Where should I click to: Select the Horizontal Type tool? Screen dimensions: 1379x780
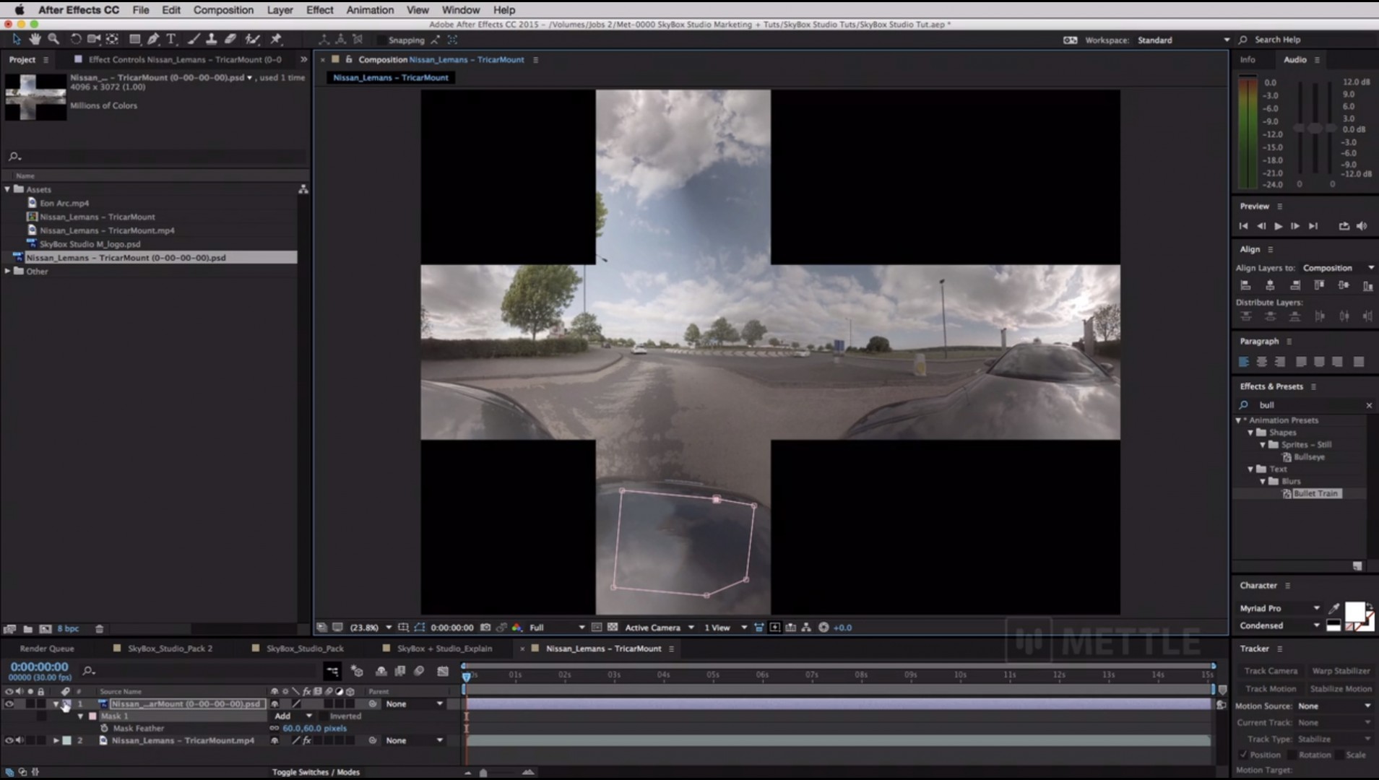coord(171,39)
